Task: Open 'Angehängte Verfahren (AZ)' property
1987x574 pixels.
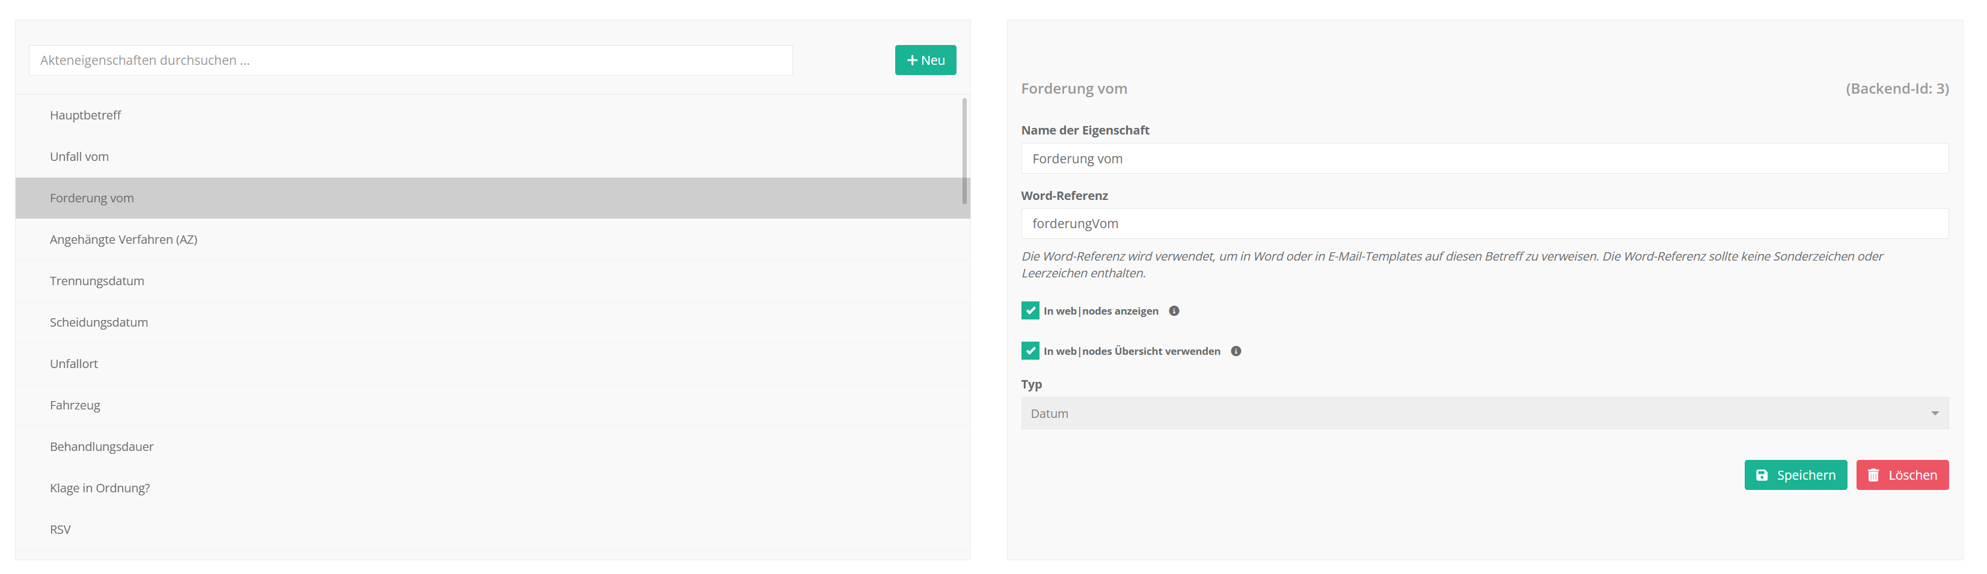Action: coord(123,240)
